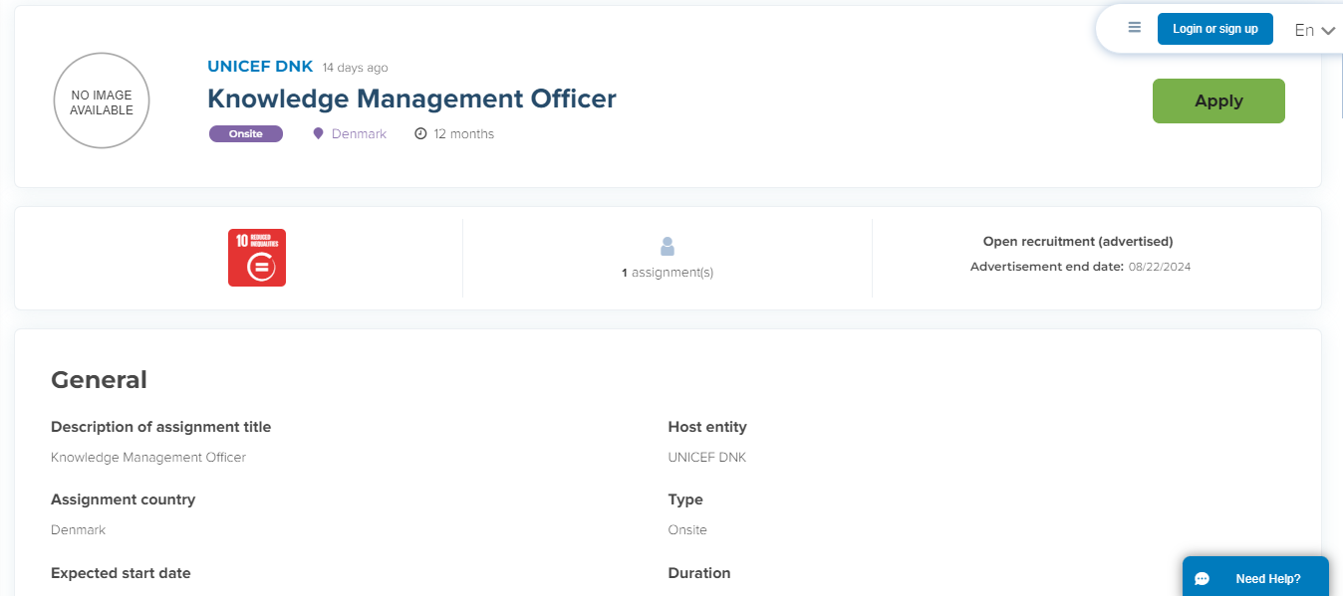Click the Denmark location link
Viewport: 1343px width, 596px height.
pyautogui.click(x=359, y=133)
